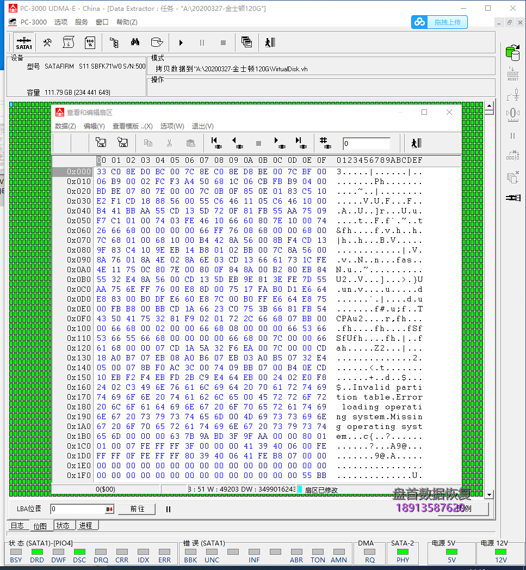The image size is (526, 570).
Task: Click the 退出(V) menu item
Action: 203,126
